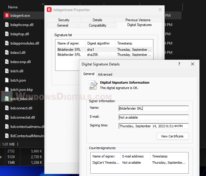The image size is (206, 176).
Task: Click the bdappmodules.dll file icon
Action: pyautogui.click(x=7, y=43)
